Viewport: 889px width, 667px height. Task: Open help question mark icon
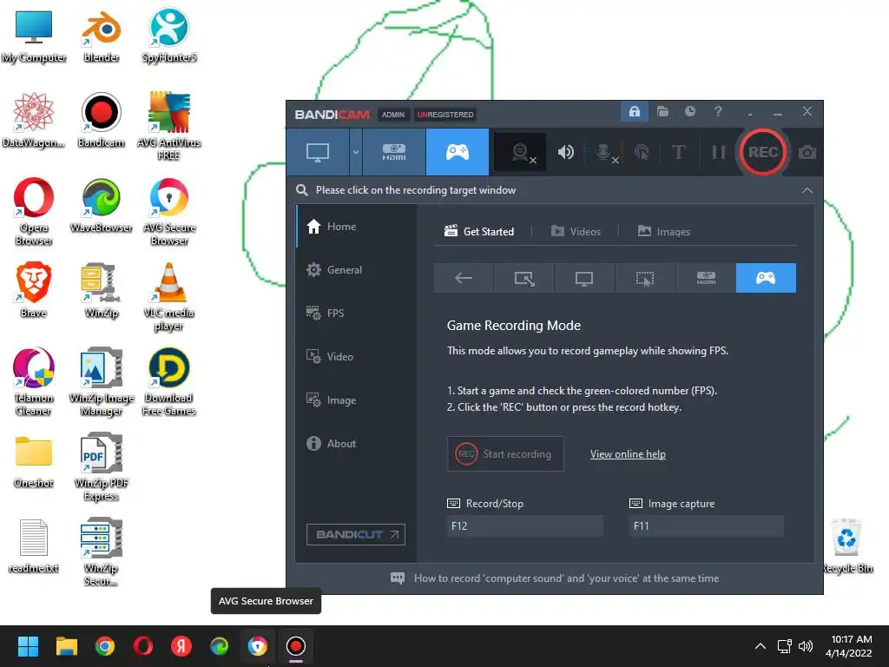tap(718, 111)
